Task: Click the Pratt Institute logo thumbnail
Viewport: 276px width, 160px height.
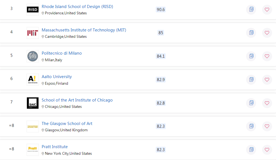Action: pos(33,150)
